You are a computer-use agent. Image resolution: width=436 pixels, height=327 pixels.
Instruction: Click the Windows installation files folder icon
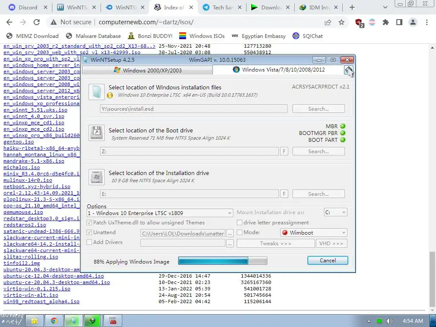tap(97, 92)
